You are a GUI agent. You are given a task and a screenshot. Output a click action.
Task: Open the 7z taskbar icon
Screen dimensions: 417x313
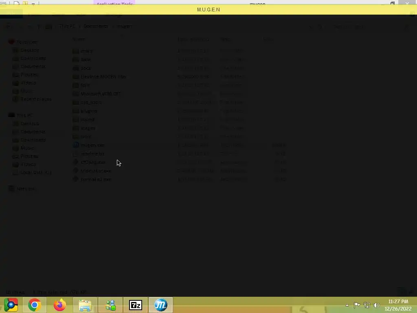pyautogui.click(x=135, y=305)
